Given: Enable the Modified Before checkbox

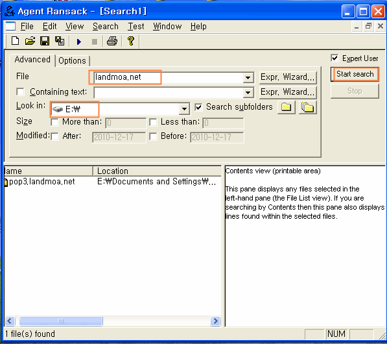Looking at the screenshot, I should (153, 136).
